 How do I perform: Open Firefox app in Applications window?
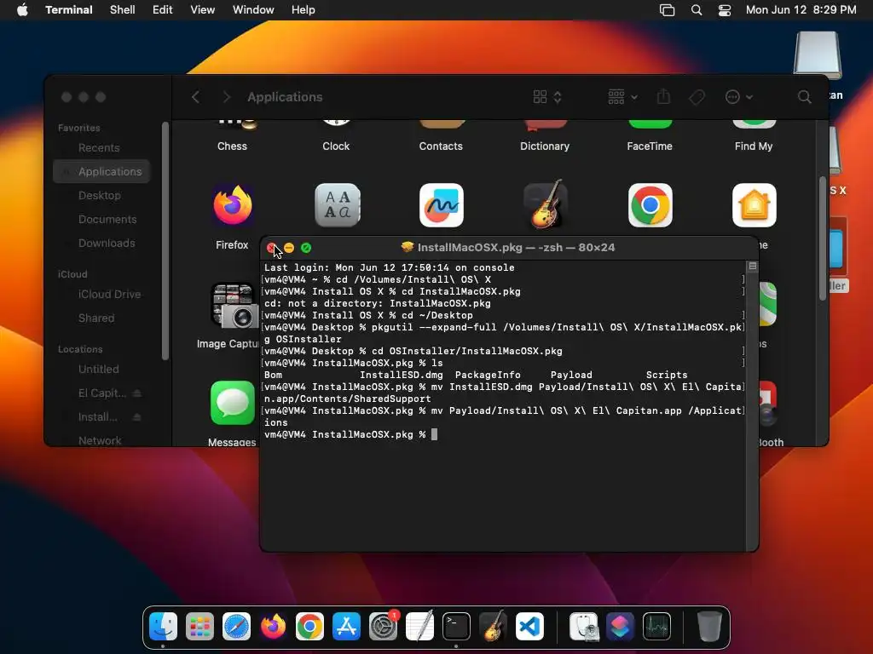(233, 206)
